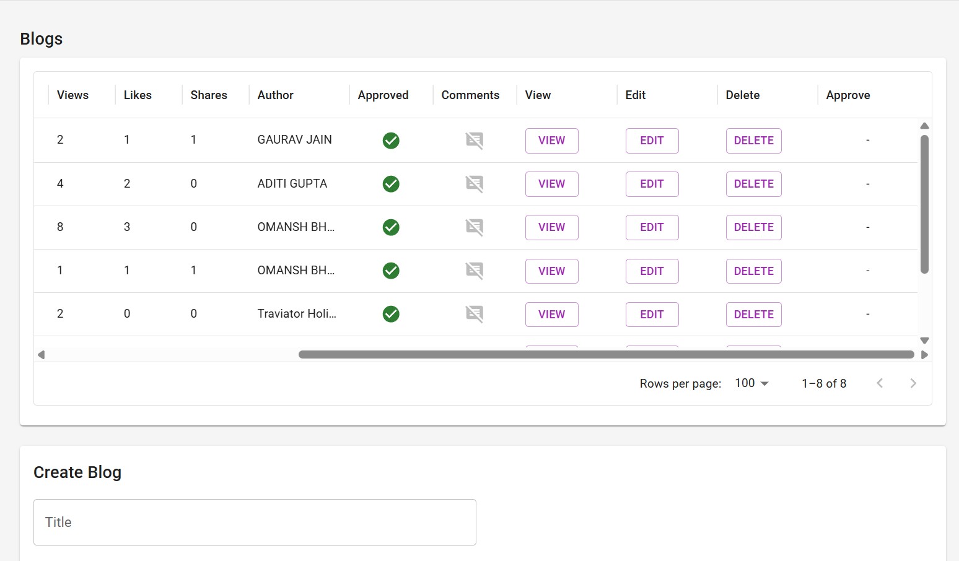Click the Approved column header
The height and width of the screenshot is (561, 959).
(383, 95)
